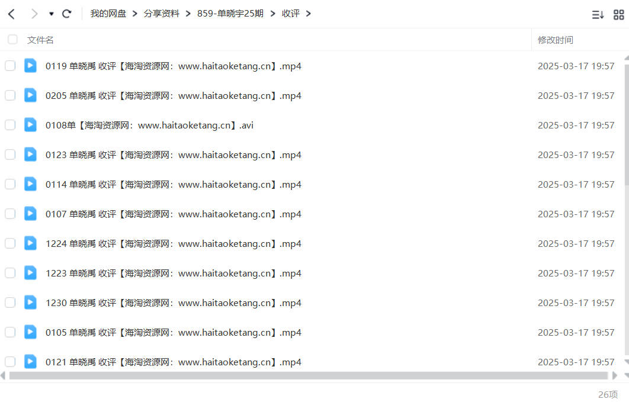Select file name 0108单 avi
Image resolution: width=629 pixels, height=402 pixels.
coord(149,126)
